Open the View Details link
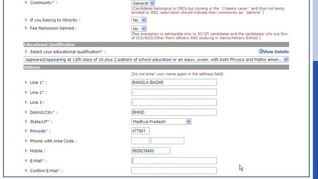318x179 pixels. pos(276,52)
